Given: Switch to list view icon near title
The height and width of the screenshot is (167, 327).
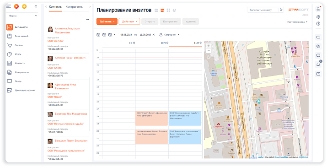Looking at the screenshot, I should tap(156, 10).
